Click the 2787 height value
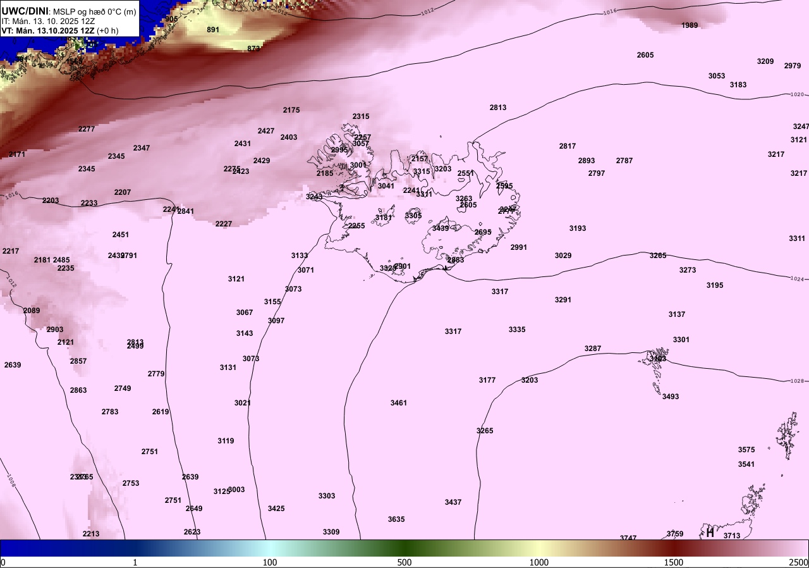 coord(624,161)
